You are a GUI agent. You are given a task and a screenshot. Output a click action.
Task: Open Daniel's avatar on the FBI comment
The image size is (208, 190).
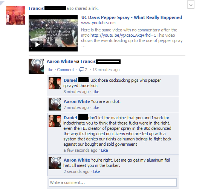[x=55, y=121]
